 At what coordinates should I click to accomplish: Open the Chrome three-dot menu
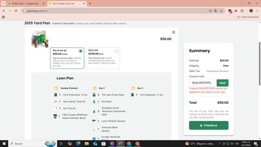257,11
